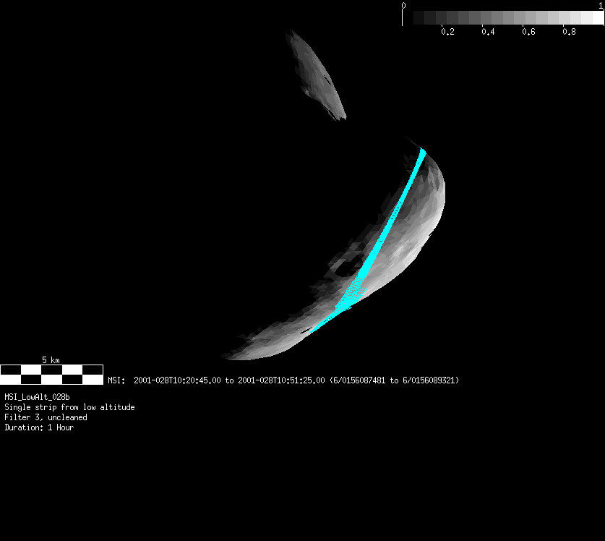Viewport: 605px width, 541px height.
Task: Click the checkered 5 km scale bar
Action: (52, 375)
